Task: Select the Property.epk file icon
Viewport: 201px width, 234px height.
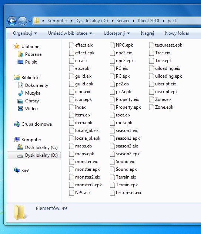Action: point(112,107)
